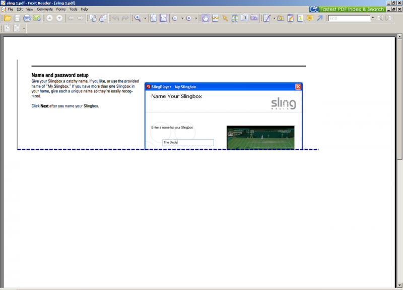Click the Find Previous icon
403x290 pixels.
pos(380,18)
